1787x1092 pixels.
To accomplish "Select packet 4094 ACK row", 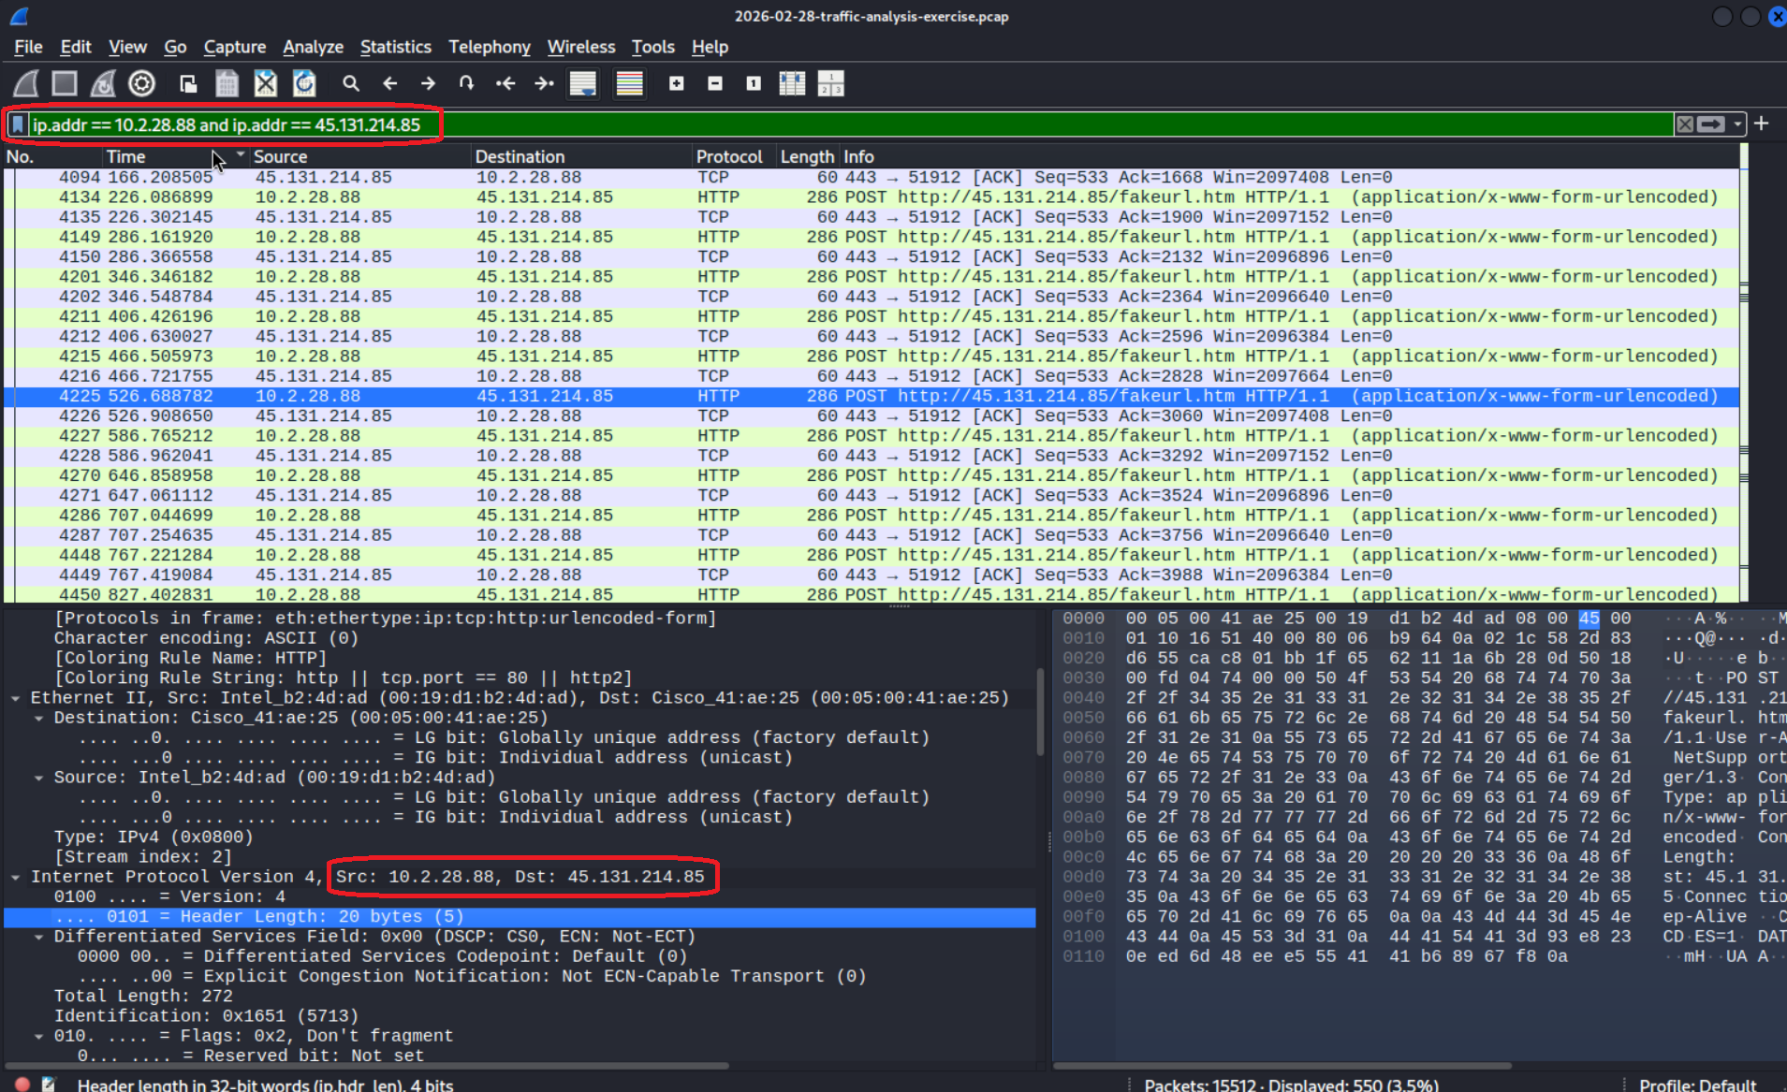I will click(x=871, y=178).
